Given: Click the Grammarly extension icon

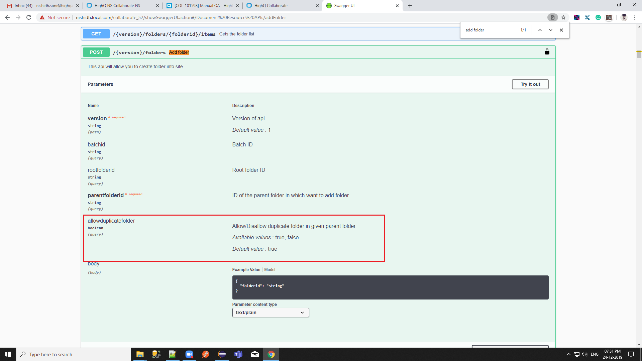Looking at the screenshot, I should click(x=598, y=17).
